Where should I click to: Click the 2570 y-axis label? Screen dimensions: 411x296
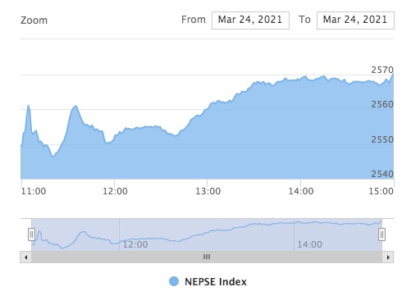point(382,70)
